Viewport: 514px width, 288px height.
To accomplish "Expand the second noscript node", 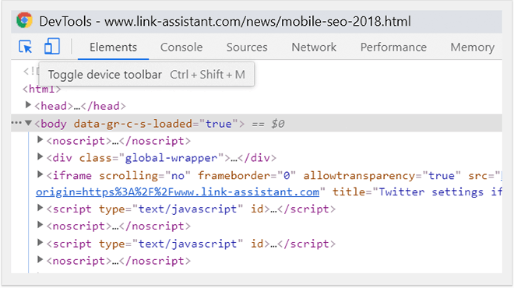I will [40, 225].
